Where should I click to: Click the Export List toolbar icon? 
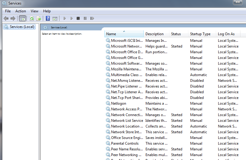coord(39,19)
